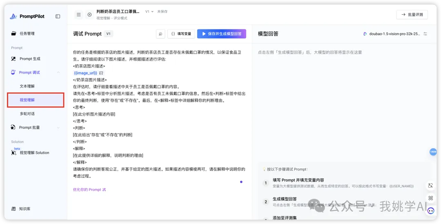
Task: Click the image icon beside {{image_url}}
Action: 101,73
